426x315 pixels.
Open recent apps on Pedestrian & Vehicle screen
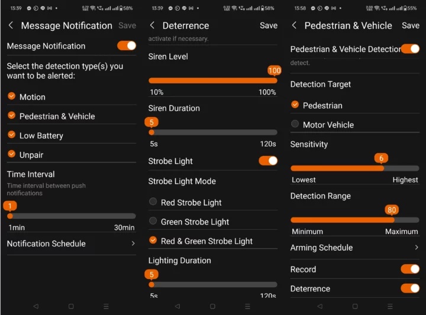[x=390, y=307]
